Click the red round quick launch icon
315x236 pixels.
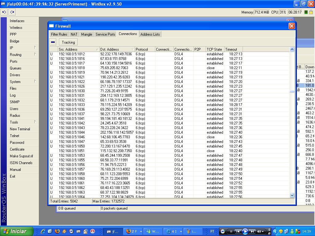click(x=93, y=231)
